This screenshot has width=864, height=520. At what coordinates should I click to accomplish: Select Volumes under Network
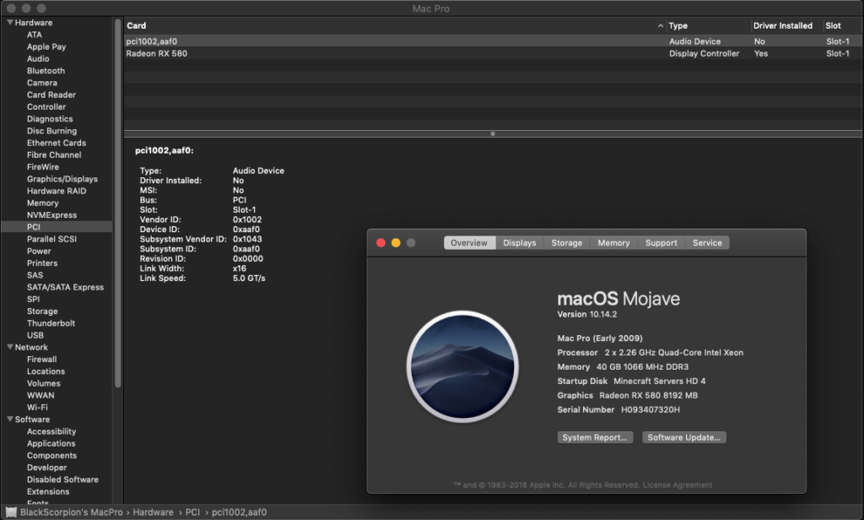pos(44,383)
